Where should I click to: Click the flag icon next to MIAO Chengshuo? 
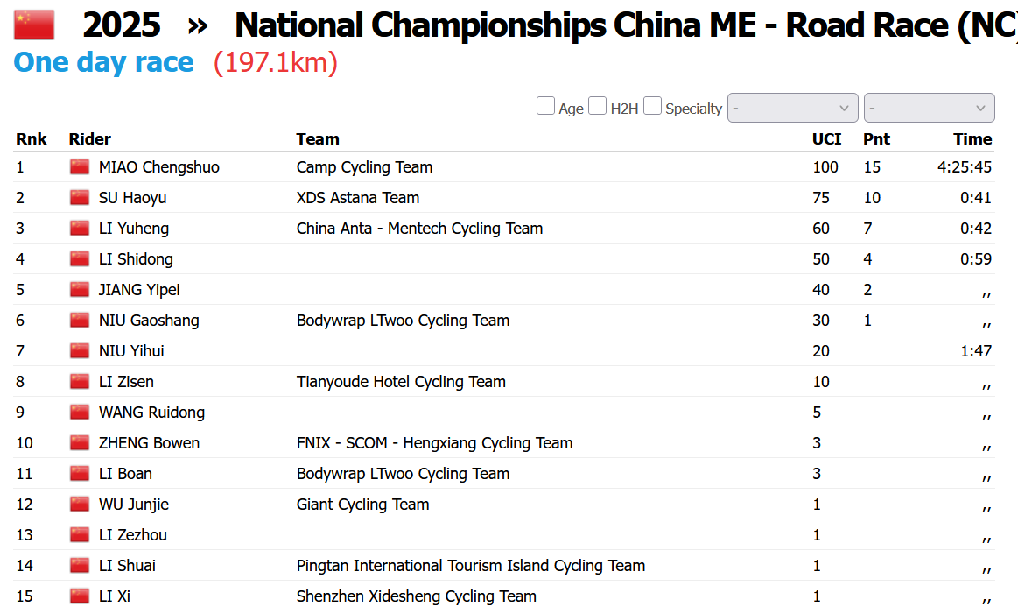81,167
